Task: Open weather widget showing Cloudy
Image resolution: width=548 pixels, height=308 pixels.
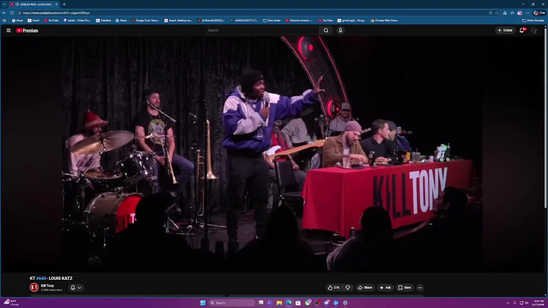Action: [x=11, y=303]
